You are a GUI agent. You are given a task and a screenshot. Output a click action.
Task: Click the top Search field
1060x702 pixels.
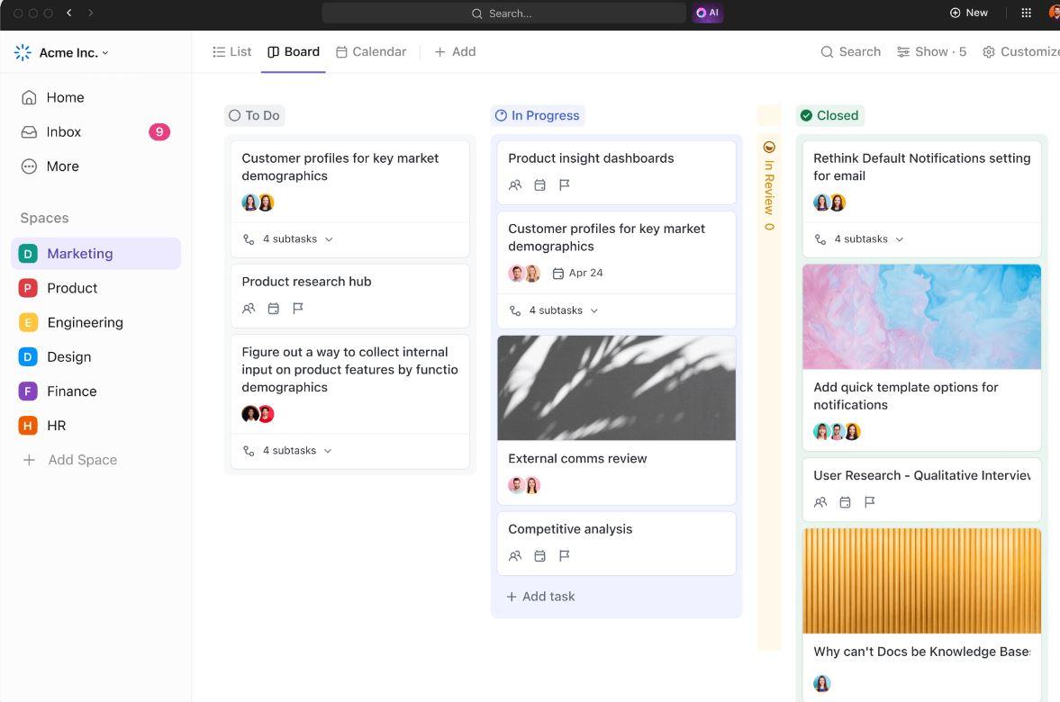503,13
